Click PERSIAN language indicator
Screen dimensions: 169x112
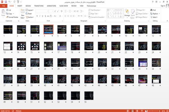18,111
